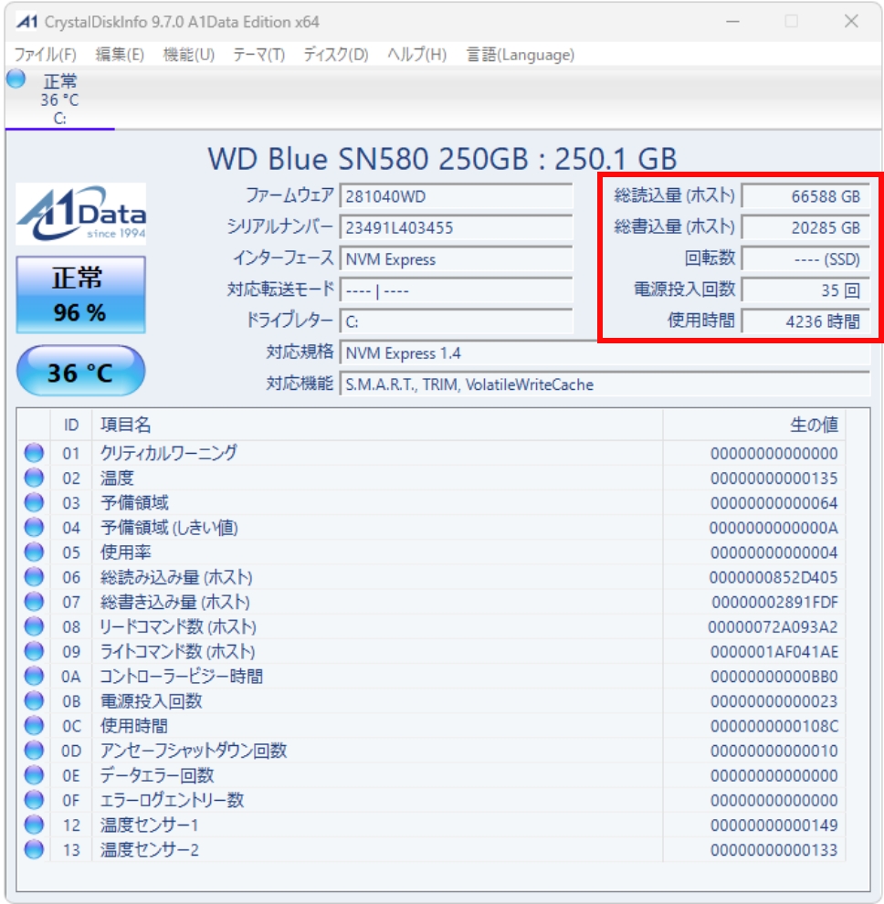884x904 pixels.
Task: Click the 生の値 column header
Action: coord(754,425)
